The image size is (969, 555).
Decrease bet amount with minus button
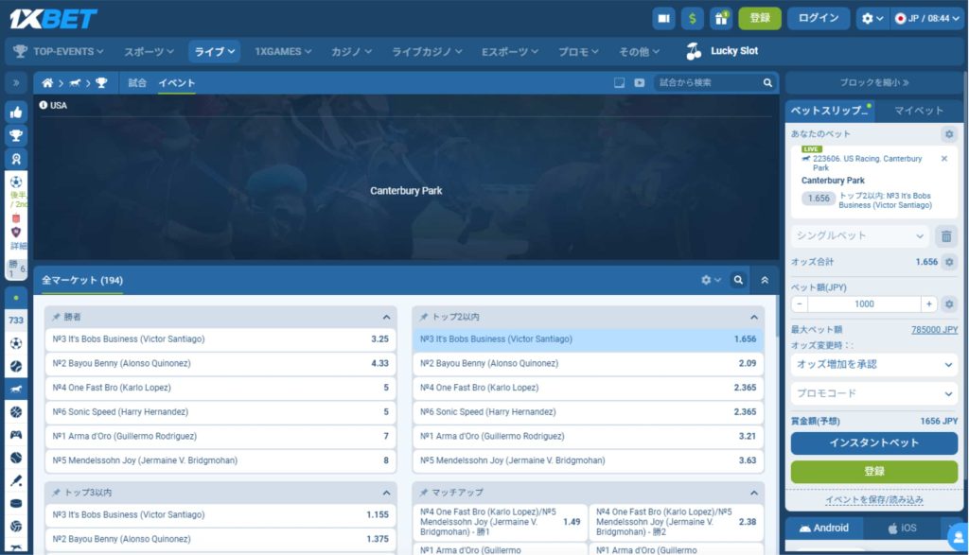[x=800, y=304]
